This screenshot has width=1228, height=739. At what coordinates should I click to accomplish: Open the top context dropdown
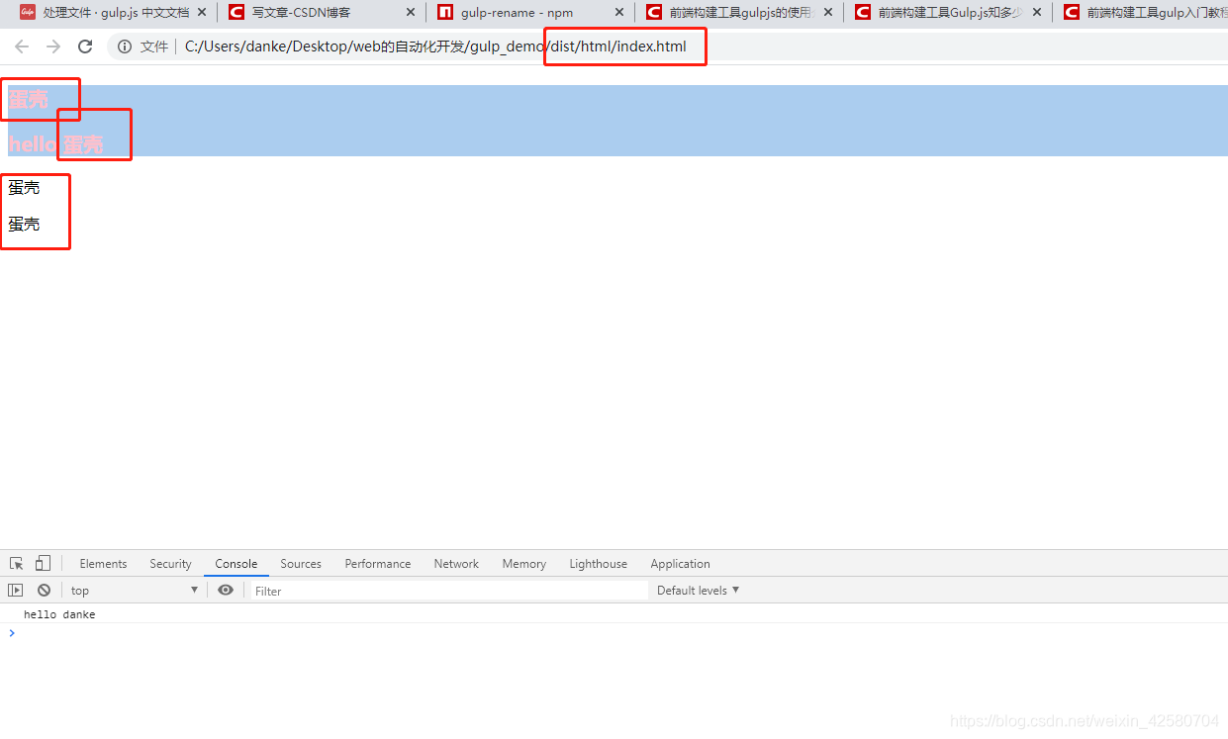click(135, 591)
